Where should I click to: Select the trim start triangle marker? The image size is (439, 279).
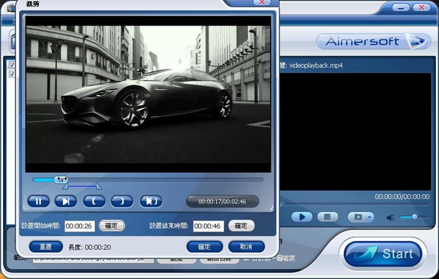(x=65, y=187)
